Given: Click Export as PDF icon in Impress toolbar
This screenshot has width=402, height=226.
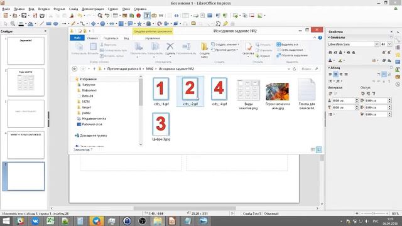Looking at the screenshot, I should click(35, 16).
